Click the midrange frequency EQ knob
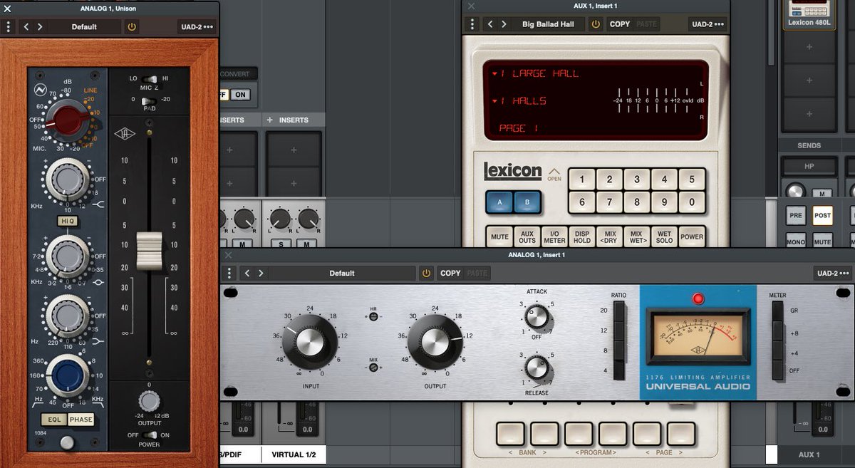The height and width of the screenshot is (468, 855). click(x=68, y=255)
